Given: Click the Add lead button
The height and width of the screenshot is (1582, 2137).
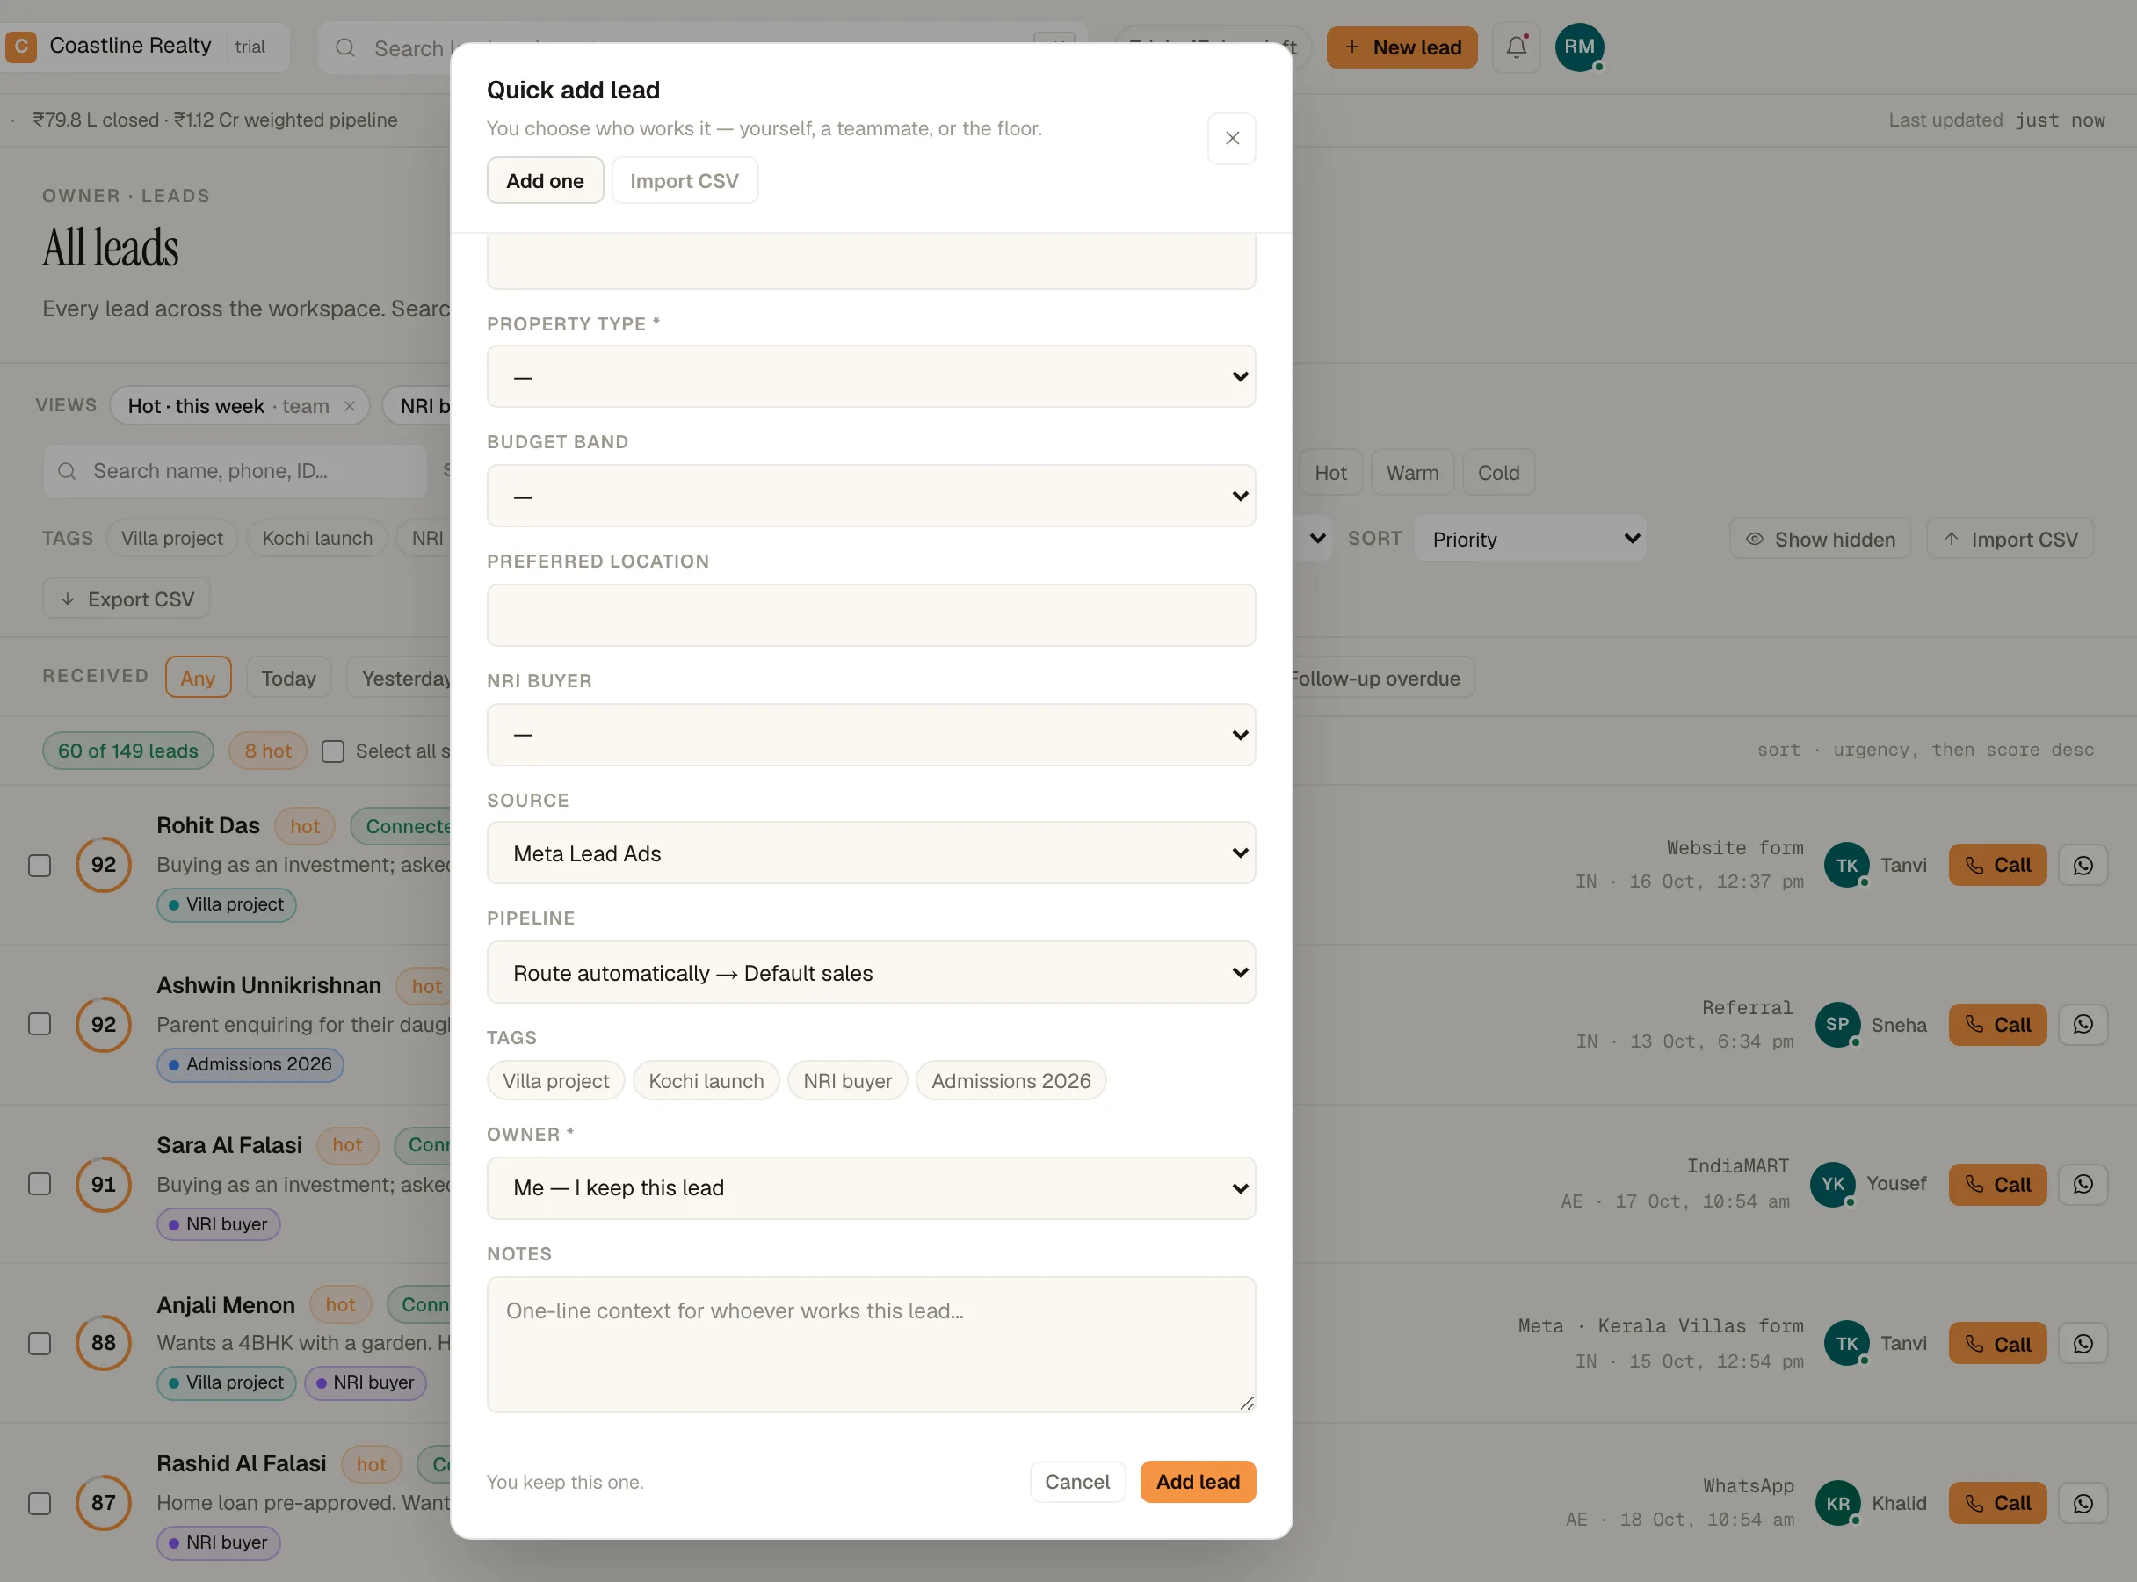Looking at the screenshot, I should tap(1198, 1482).
